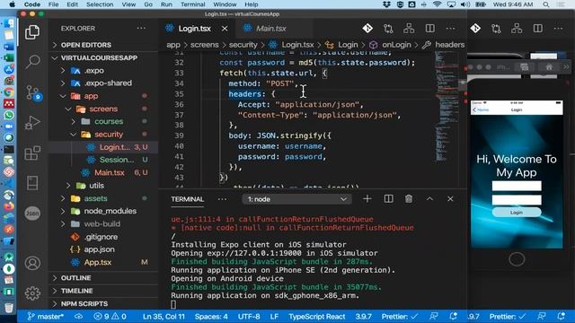Expand the .expo folder
Image resolution: width=575 pixels, height=323 pixels.
(94, 70)
